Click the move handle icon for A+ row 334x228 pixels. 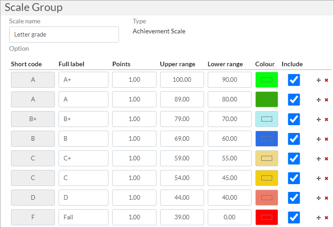click(318, 80)
